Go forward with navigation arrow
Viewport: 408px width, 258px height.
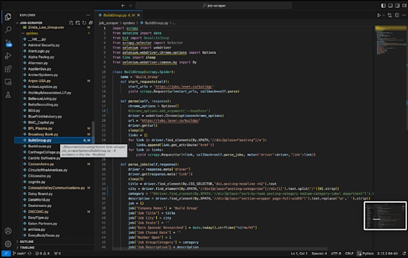[130, 5]
